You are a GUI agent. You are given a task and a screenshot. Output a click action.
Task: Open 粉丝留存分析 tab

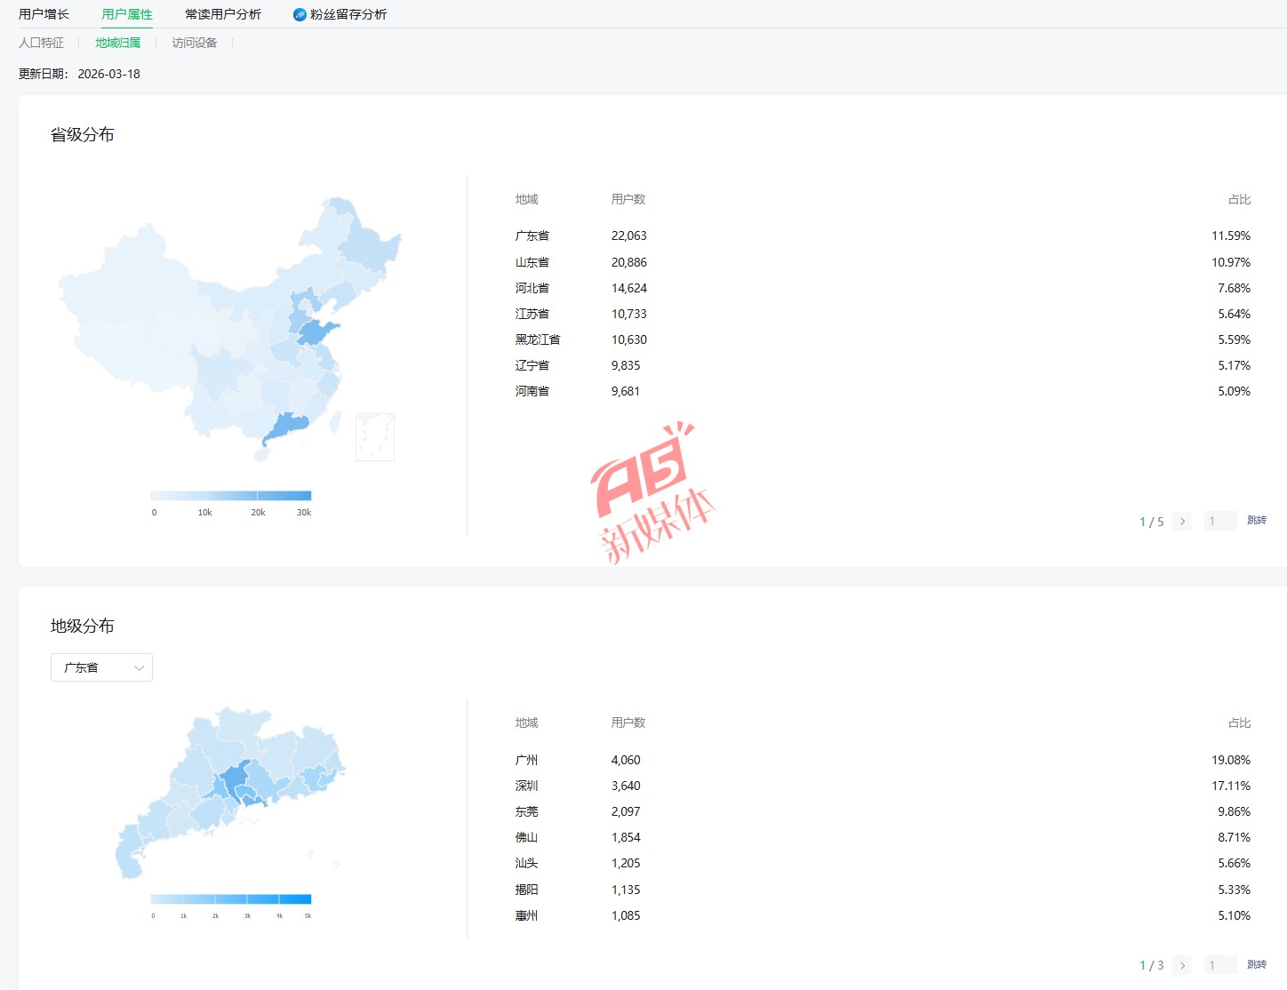pyautogui.click(x=348, y=14)
